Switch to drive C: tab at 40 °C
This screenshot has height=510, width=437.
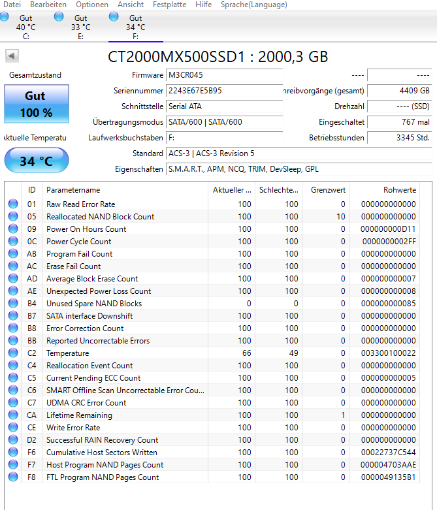click(25, 27)
